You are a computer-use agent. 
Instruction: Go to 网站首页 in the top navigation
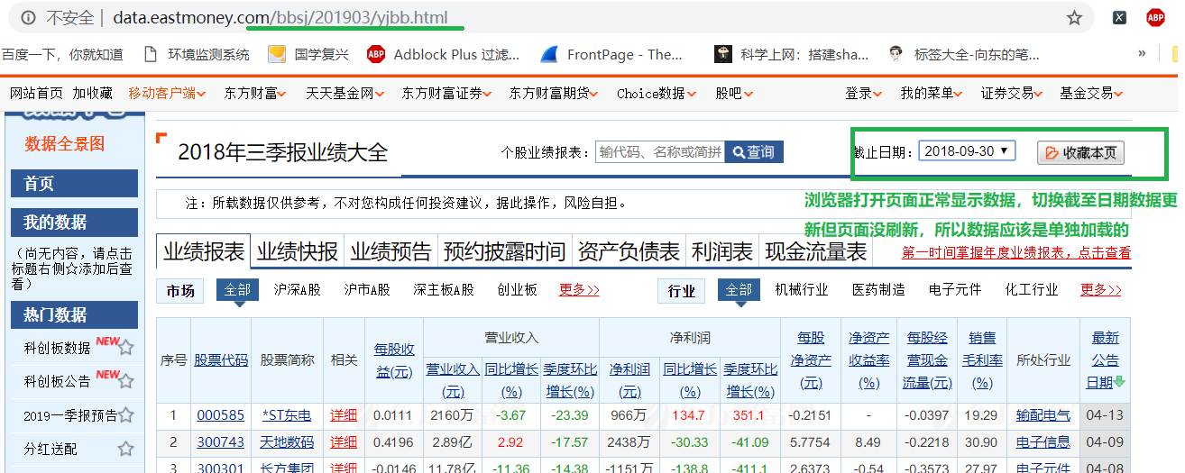point(37,93)
